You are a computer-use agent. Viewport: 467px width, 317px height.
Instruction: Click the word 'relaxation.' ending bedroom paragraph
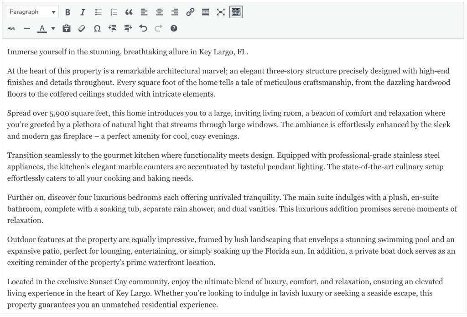[x=26, y=220]
